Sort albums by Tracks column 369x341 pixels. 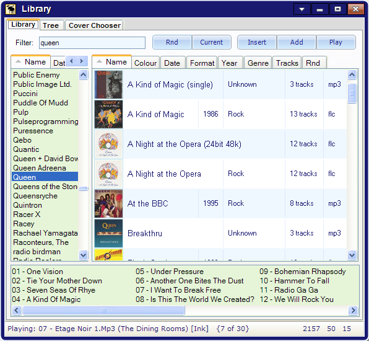coord(287,63)
